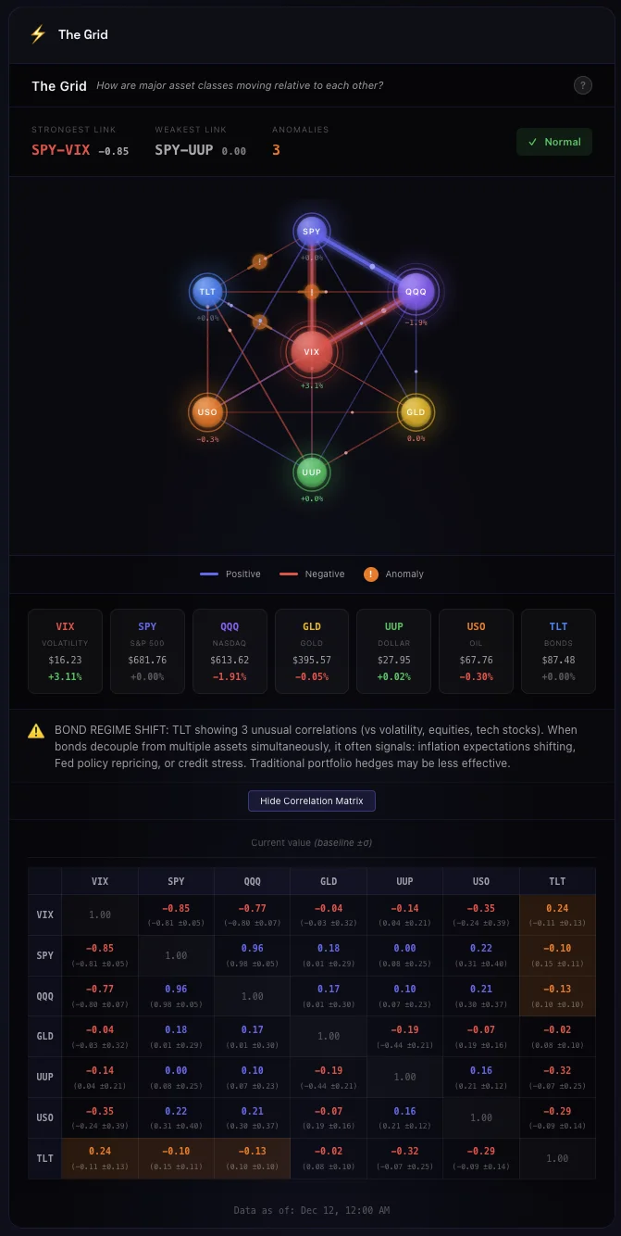The height and width of the screenshot is (1236, 621).
Task: Click the green UUP node
Action: point(312,473)
